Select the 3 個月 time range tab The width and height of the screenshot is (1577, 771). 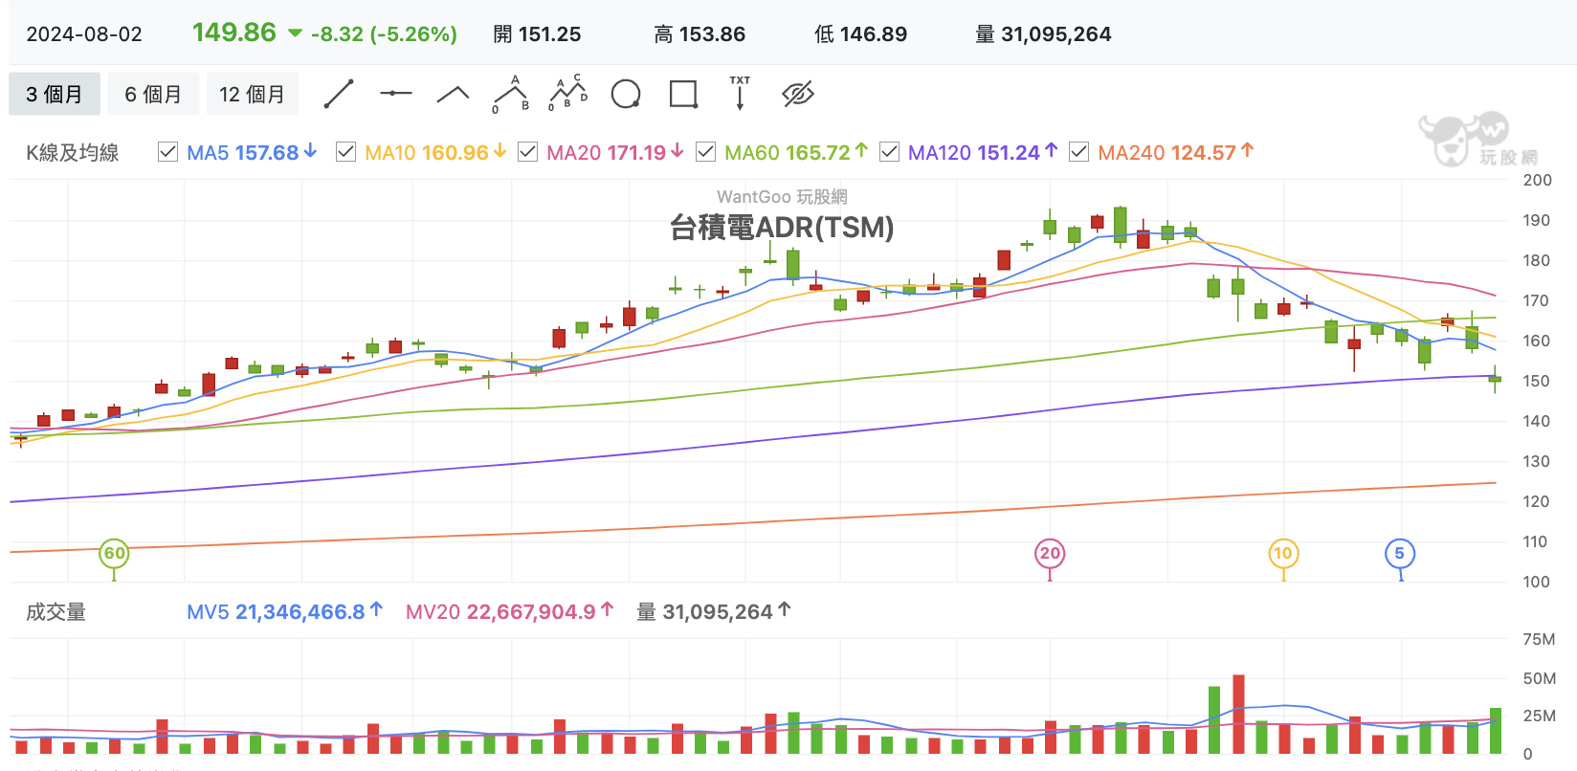point(55,94)
